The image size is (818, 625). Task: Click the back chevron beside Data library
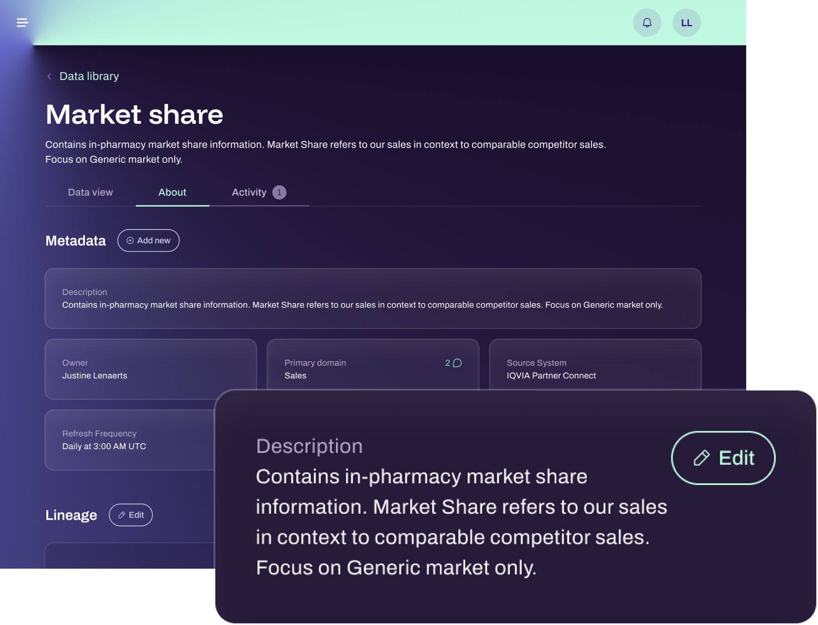coord(49,76)
